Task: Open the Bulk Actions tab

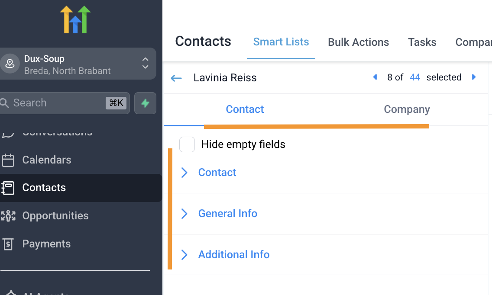Action: click(358, 42)
